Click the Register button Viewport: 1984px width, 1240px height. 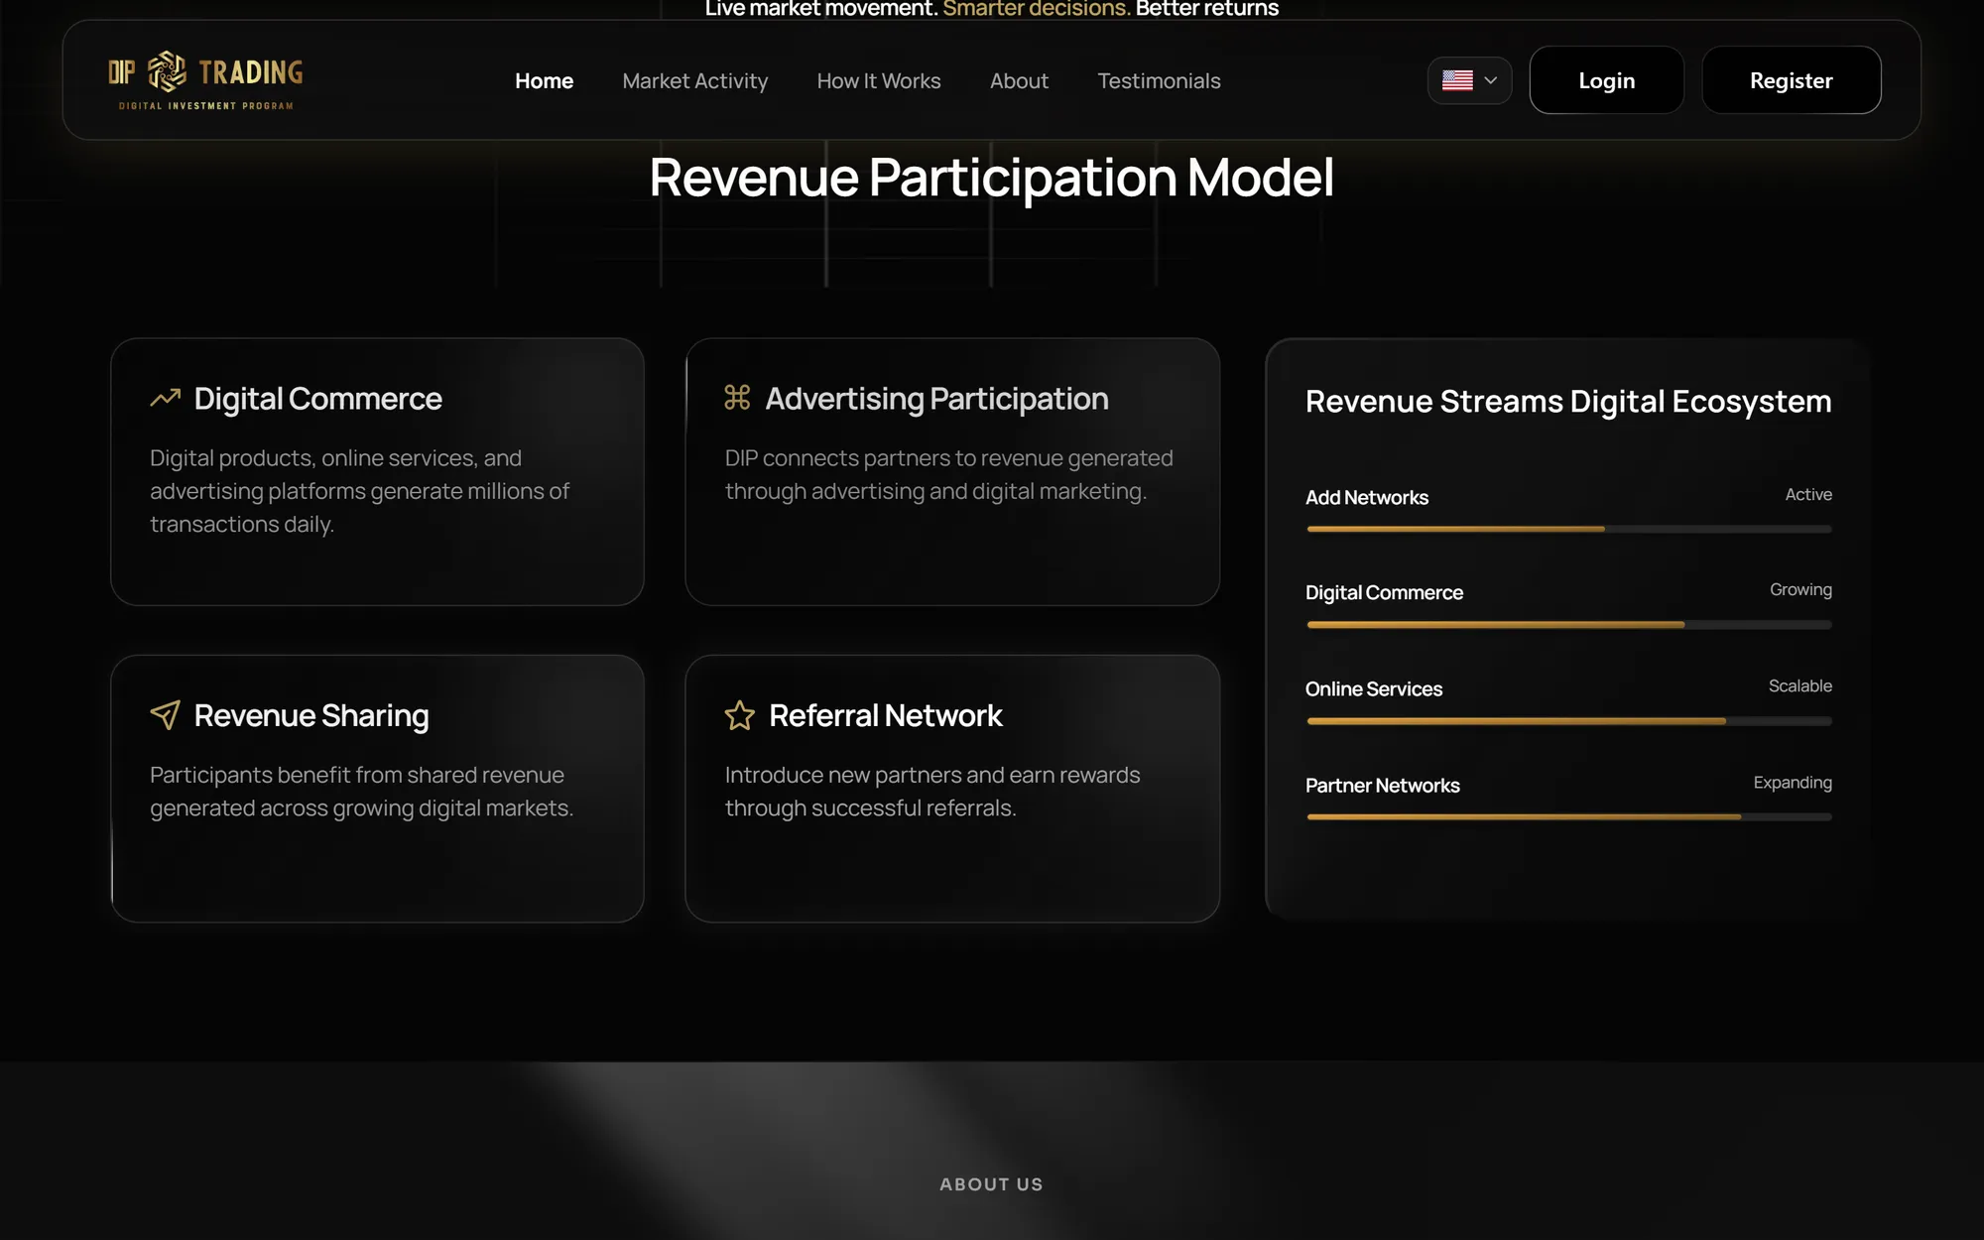1791,80
